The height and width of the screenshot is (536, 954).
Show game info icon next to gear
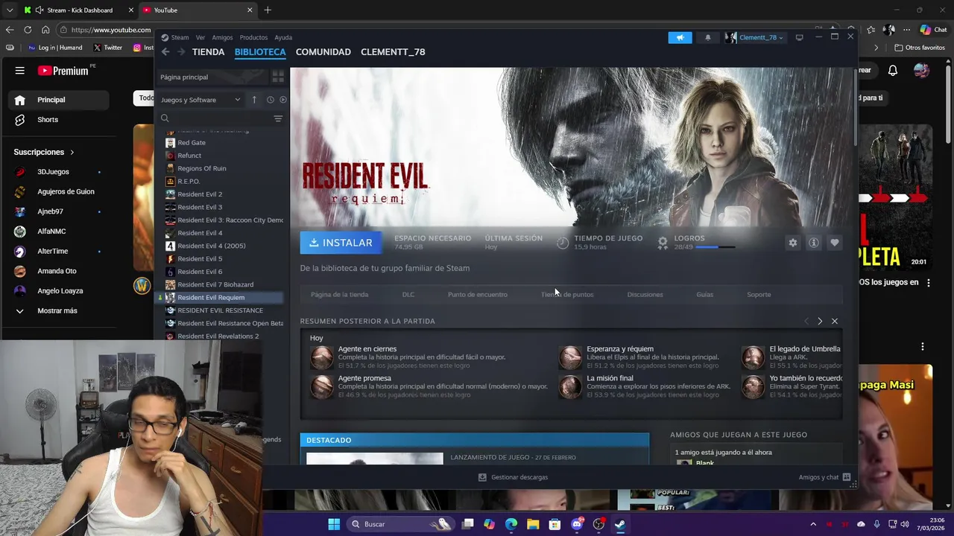[814, 243]
